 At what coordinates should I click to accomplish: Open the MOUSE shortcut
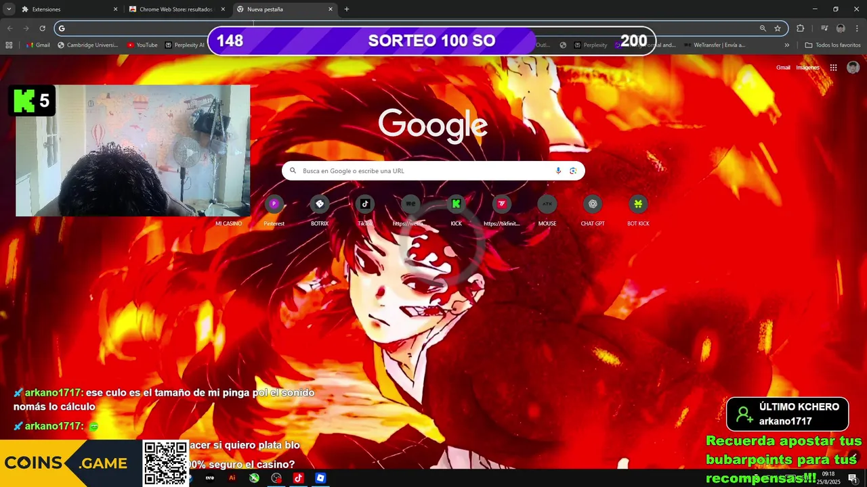[x=547, y=210]
